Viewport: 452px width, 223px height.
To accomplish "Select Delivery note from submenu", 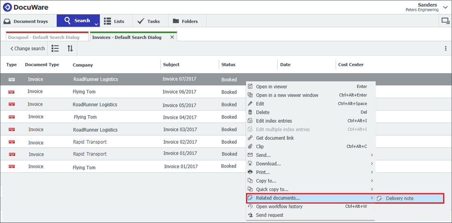I will click(x=399, y=198).
